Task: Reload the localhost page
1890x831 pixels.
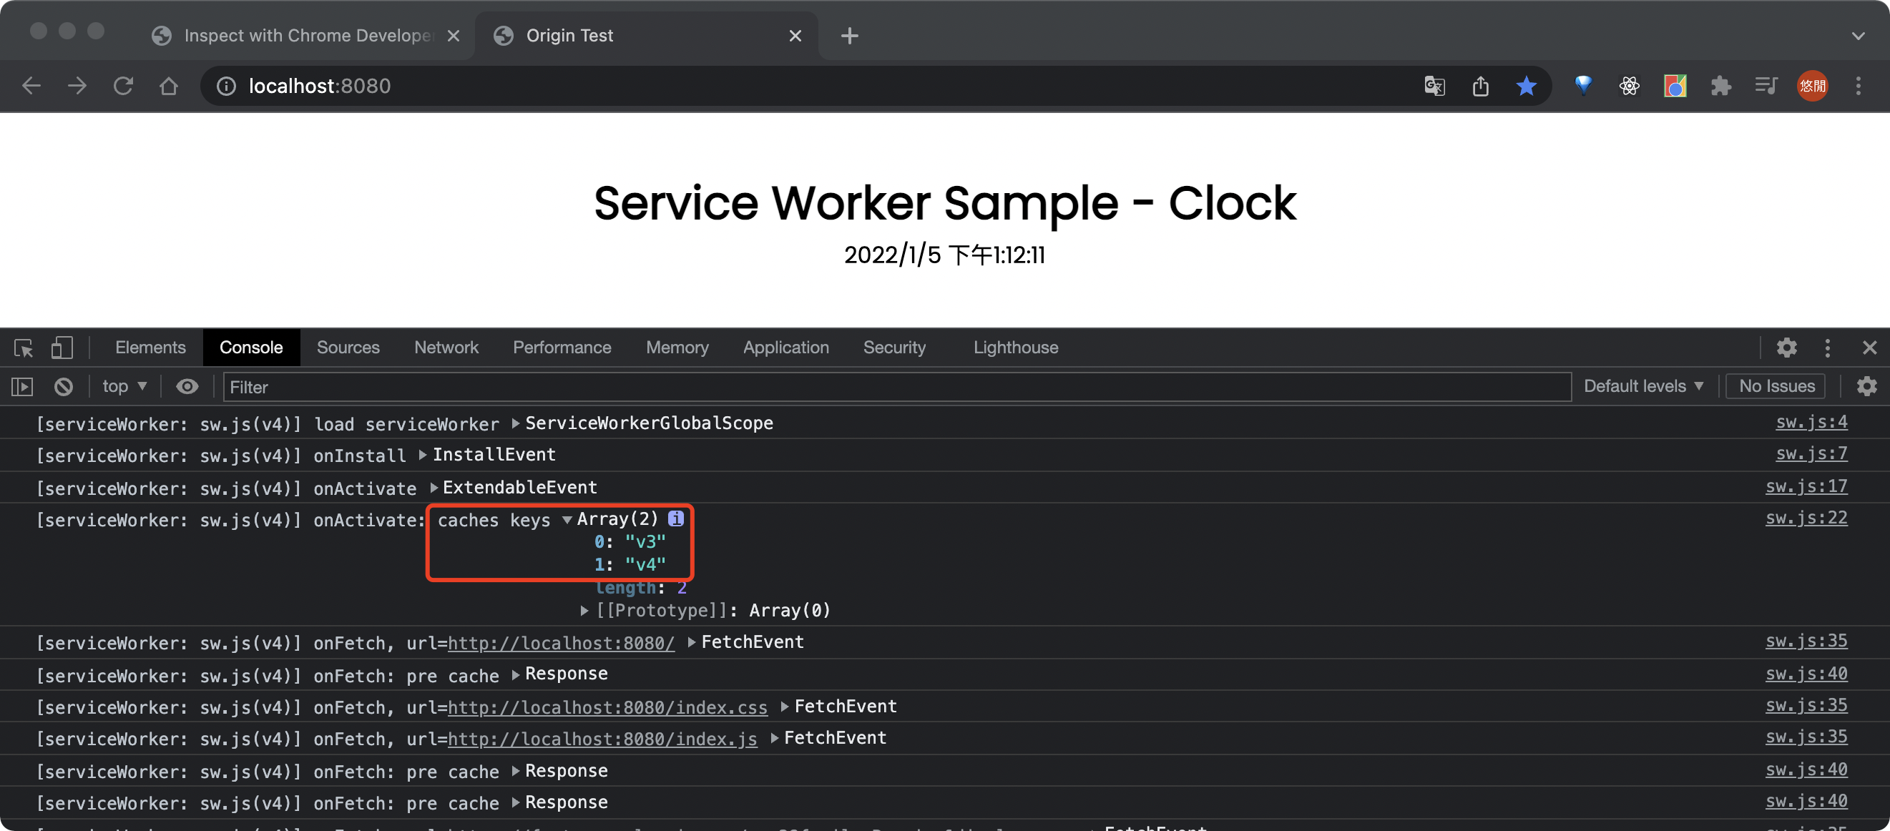Action: [x=123, y=86]
